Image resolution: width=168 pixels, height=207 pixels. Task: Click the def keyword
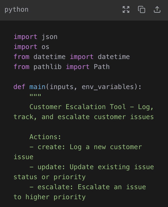point(19,87)
